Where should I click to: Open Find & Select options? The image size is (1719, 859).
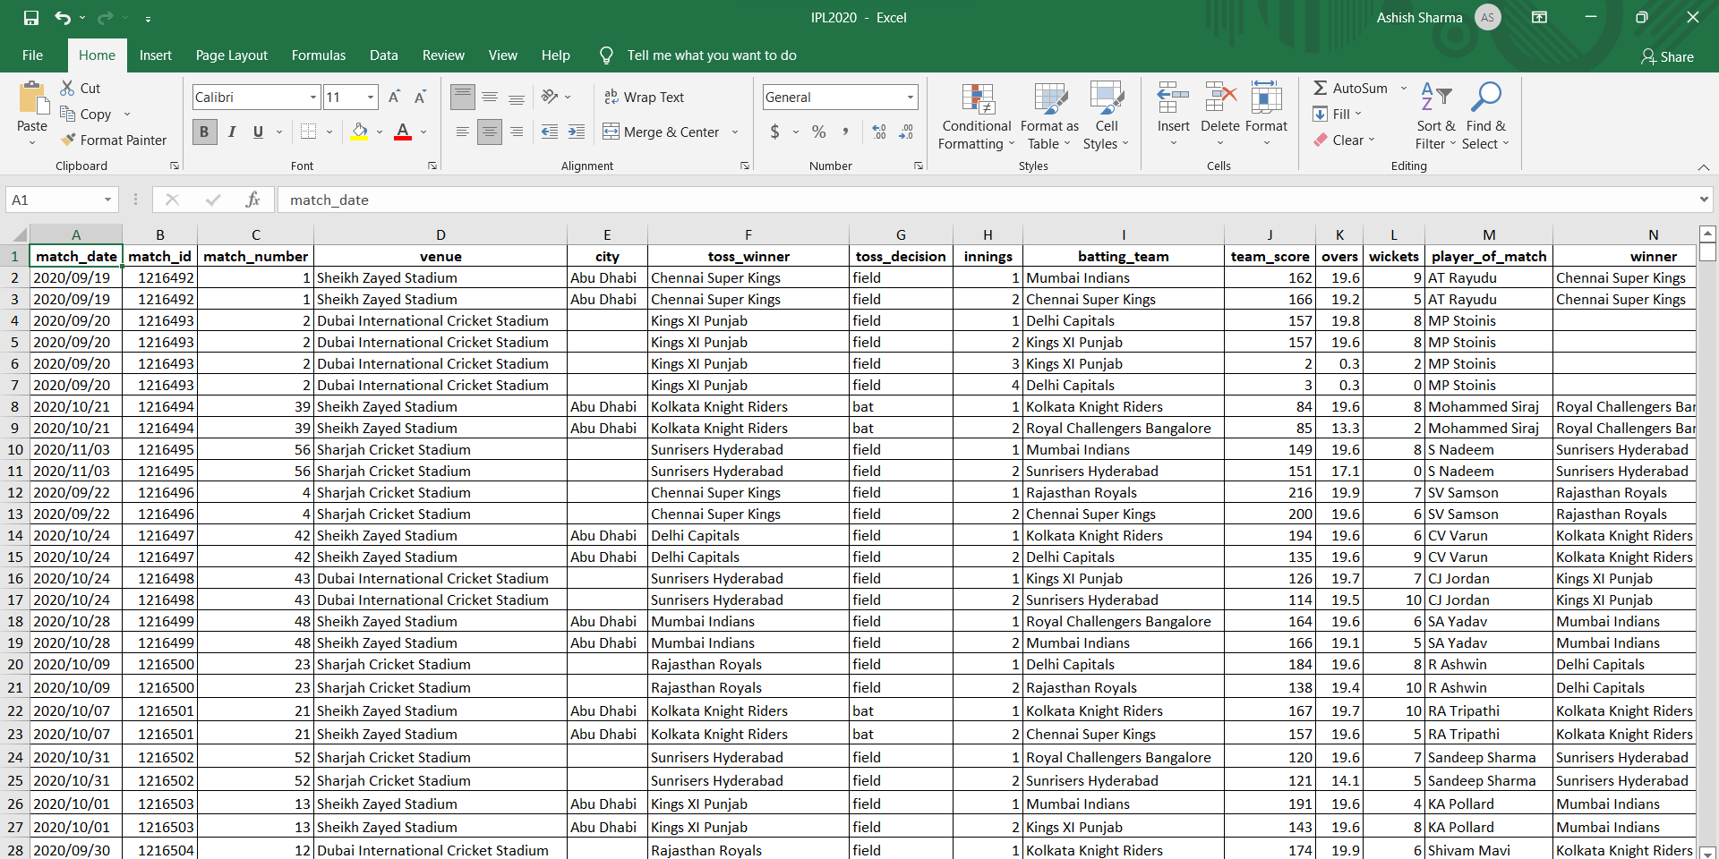1486,116
